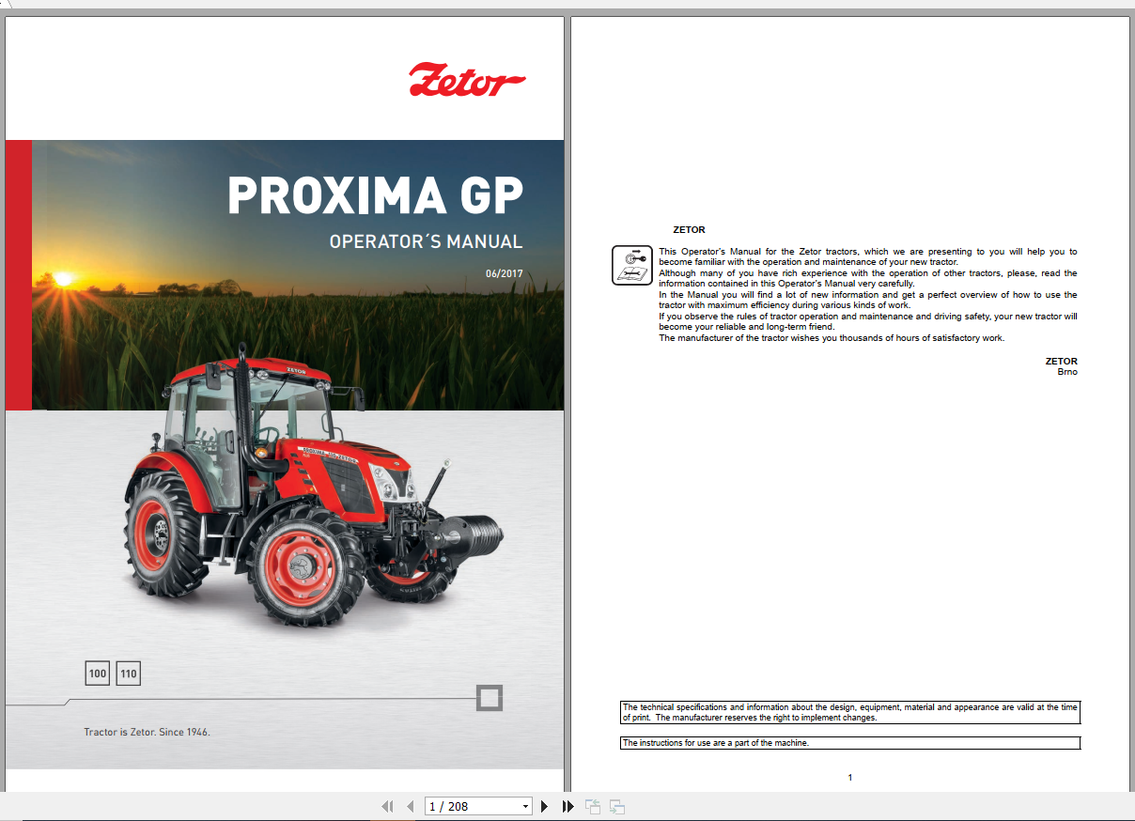This screenshot has height=821, width=1135.
Task: Click the page number 1 at bottom
Action: pos(850,778)
